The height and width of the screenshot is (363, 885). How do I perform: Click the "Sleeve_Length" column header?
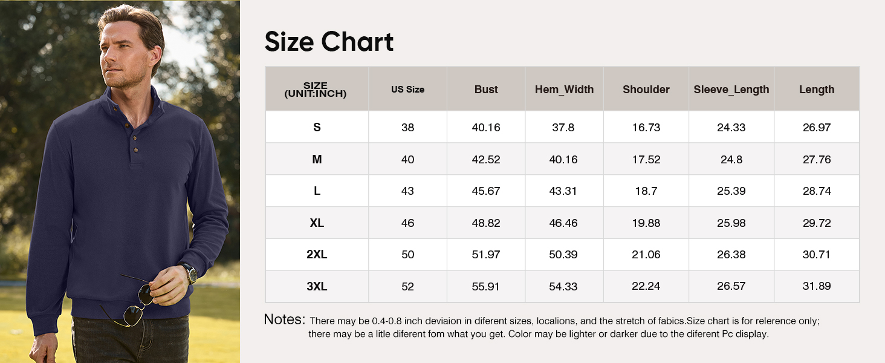point(731,90)
